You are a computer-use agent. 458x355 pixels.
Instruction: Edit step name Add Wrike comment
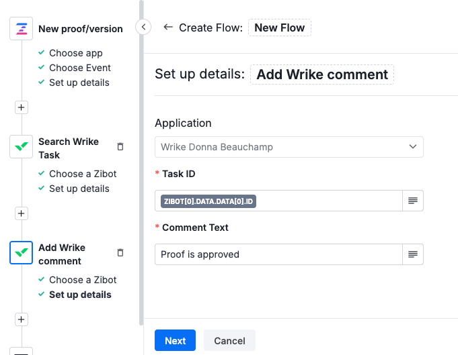322,74
